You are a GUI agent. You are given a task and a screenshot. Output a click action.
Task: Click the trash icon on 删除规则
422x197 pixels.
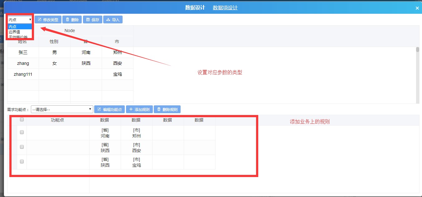tap(159, 109)
